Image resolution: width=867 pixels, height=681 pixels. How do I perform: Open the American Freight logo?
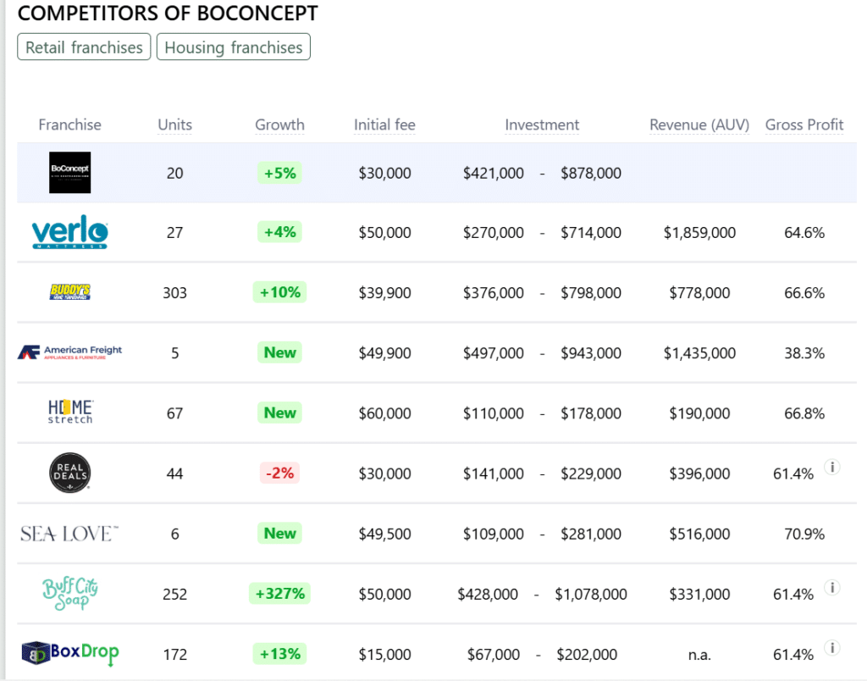[69, 352]
